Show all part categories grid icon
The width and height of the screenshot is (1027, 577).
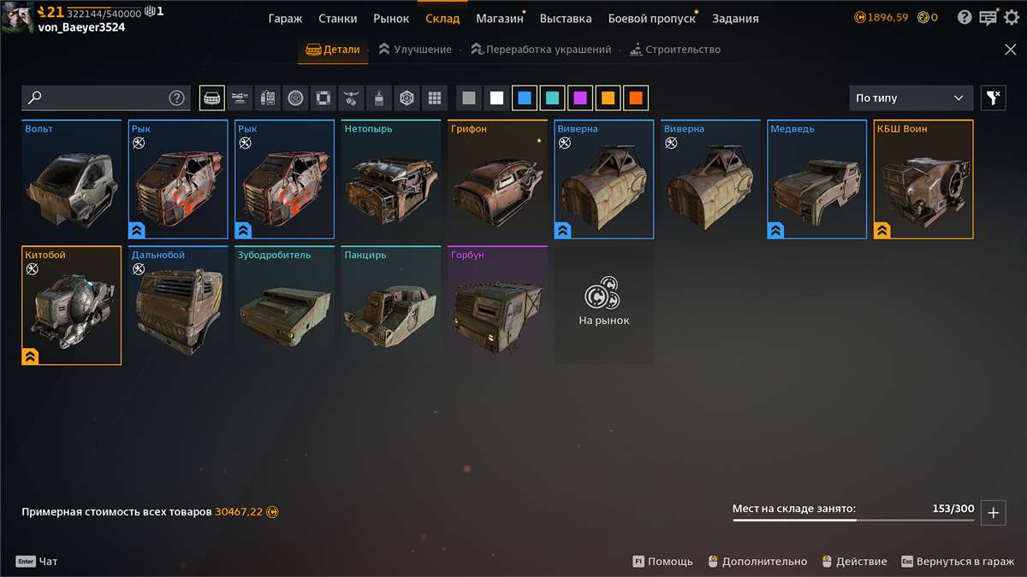click(x=434, y=98)
